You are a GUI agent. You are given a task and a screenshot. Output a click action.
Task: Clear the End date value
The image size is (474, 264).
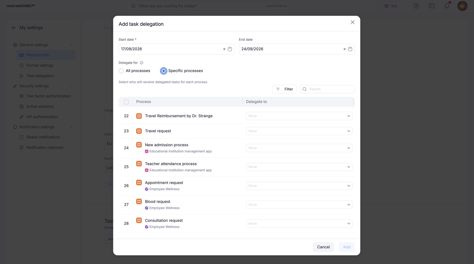(344, 49)
